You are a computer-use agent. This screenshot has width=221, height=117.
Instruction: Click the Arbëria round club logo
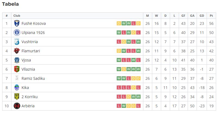point(17,106)
